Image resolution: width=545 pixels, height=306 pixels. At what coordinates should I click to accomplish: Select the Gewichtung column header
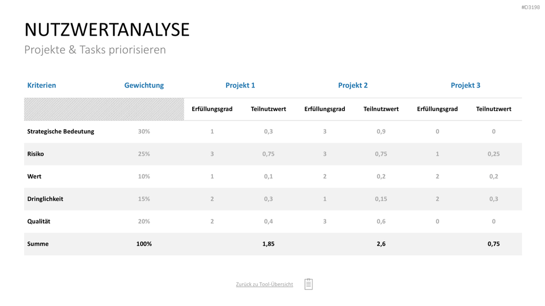point(144,86)
